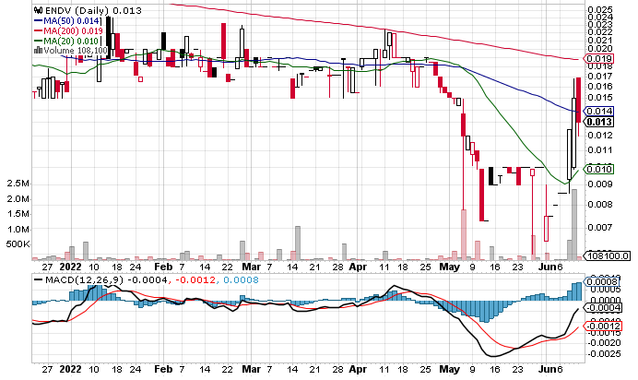Screen dimensions: 638x380
Task: Select the 1.0M volume axis label
Action: coord(18,230)
